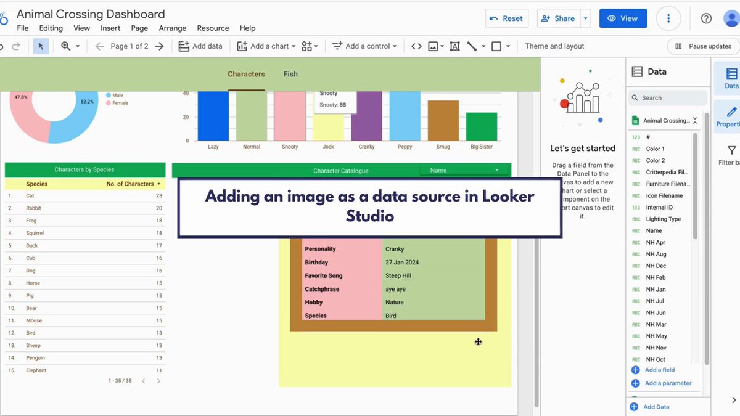Screen dimensions: 740x416
Task: Click the blue View button
Action: click(623, 18)
